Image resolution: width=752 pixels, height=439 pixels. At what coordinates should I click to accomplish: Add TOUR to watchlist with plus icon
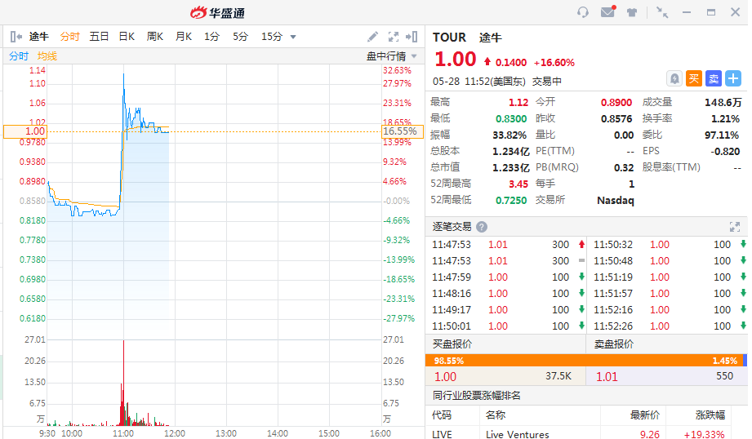[x=732, y=78]
